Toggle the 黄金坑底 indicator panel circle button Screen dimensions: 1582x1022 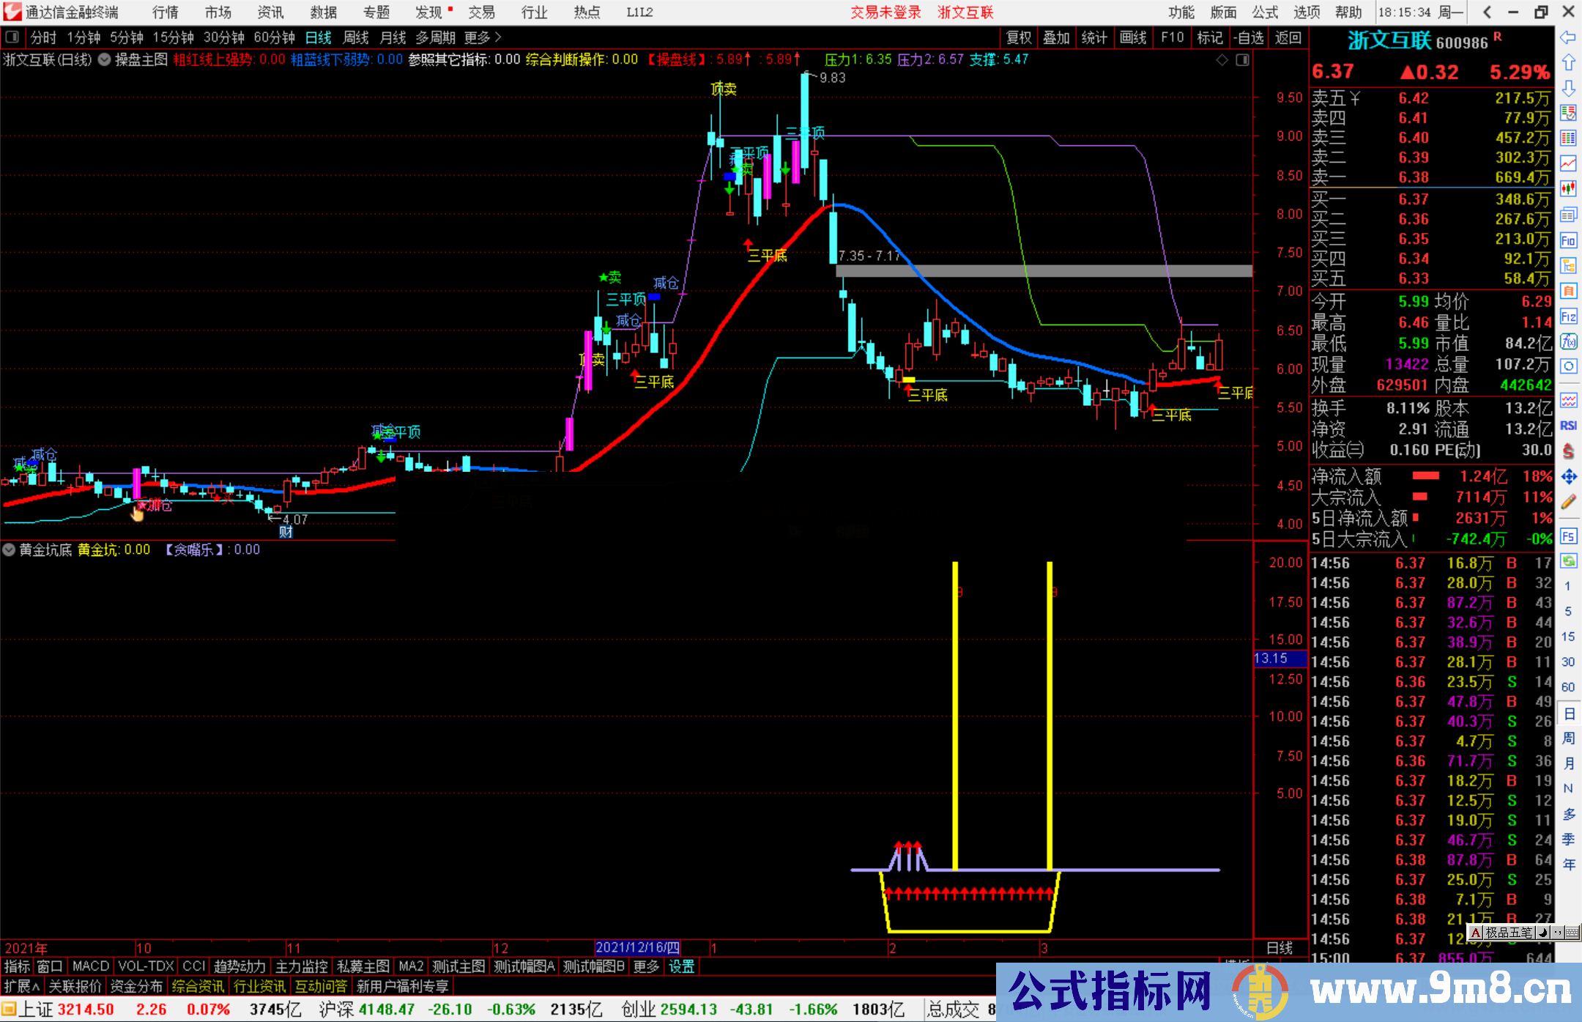click(10, 549)
